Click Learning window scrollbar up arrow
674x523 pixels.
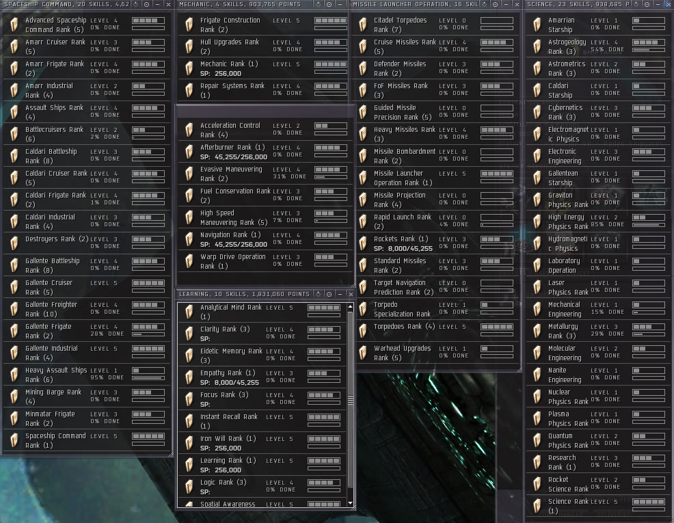tap(350, 306)
